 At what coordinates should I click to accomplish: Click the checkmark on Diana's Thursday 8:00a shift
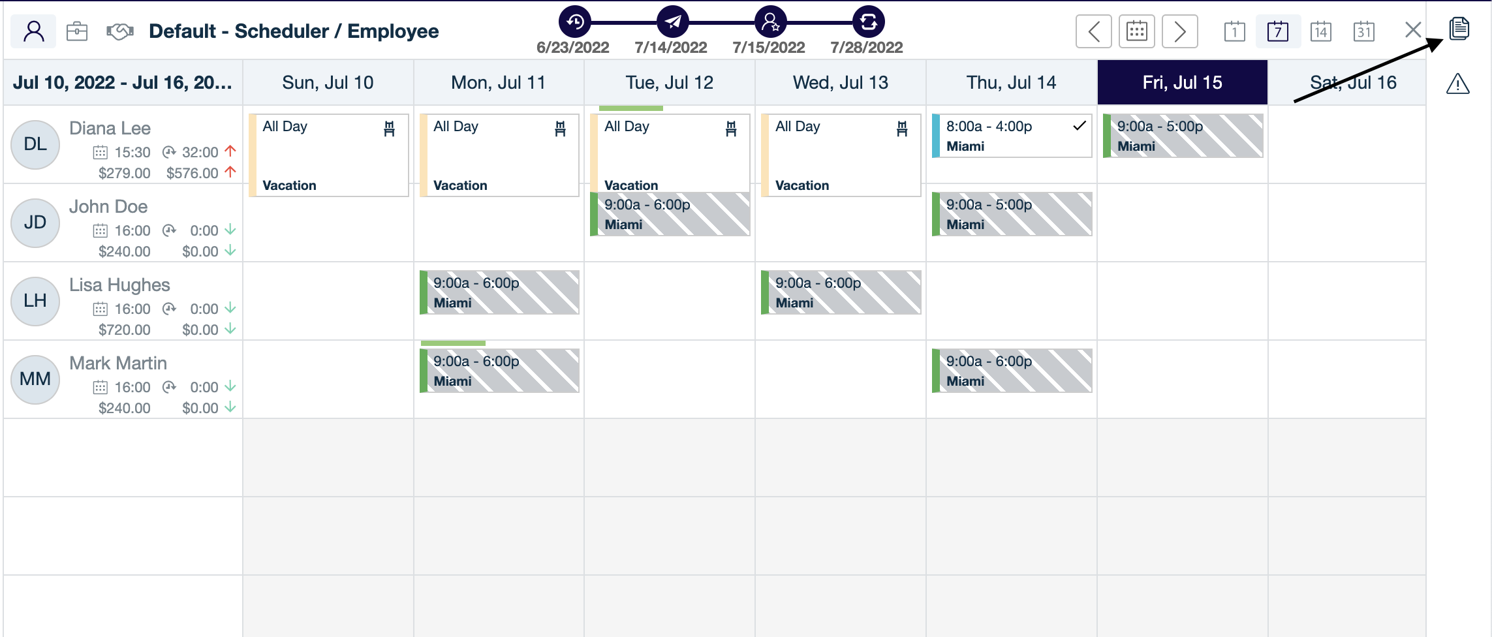(1081, 127)
